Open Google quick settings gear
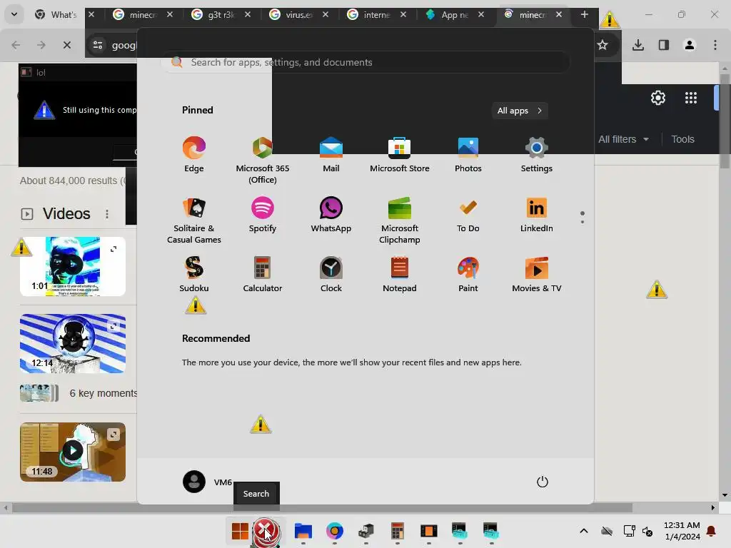Screen dimensions: 731x548 point(657,98)
